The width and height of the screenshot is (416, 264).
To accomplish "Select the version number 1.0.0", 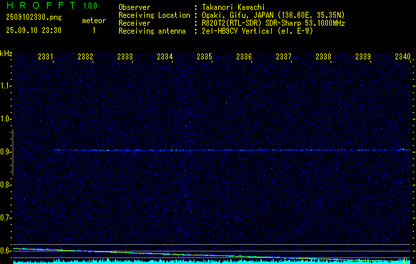I will tap(90, 6).
